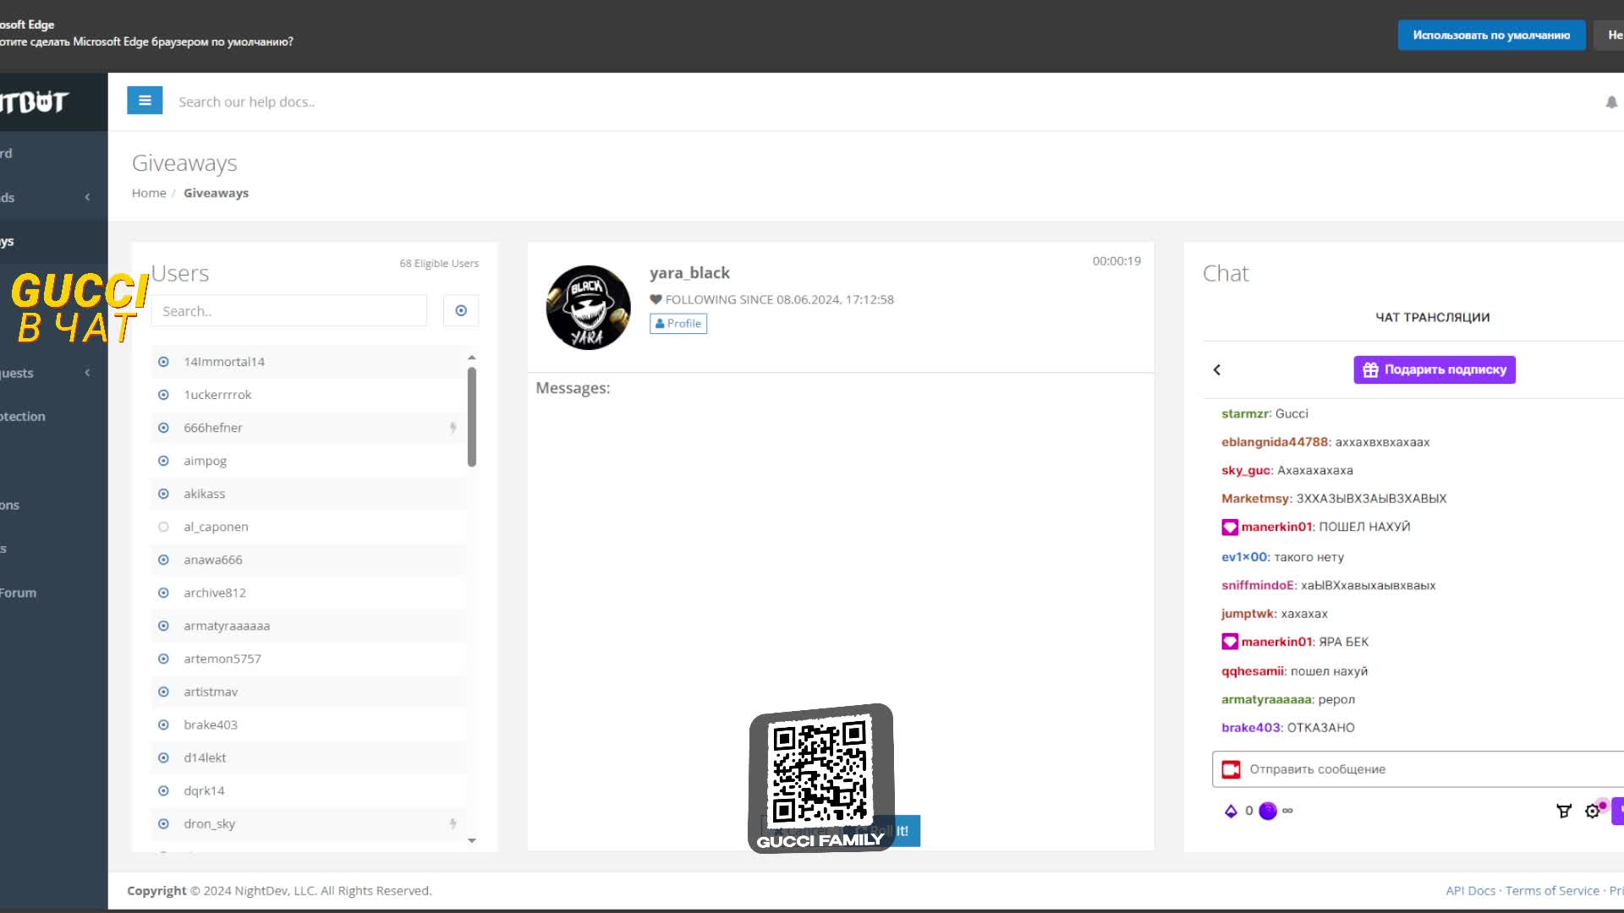This screenshot has width=1624, height=913.
Task: Open the Forum sidebar item
Action: 53,593
